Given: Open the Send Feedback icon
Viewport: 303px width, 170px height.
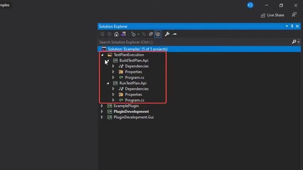Looking at the screenshot, I should click(294, 15).
